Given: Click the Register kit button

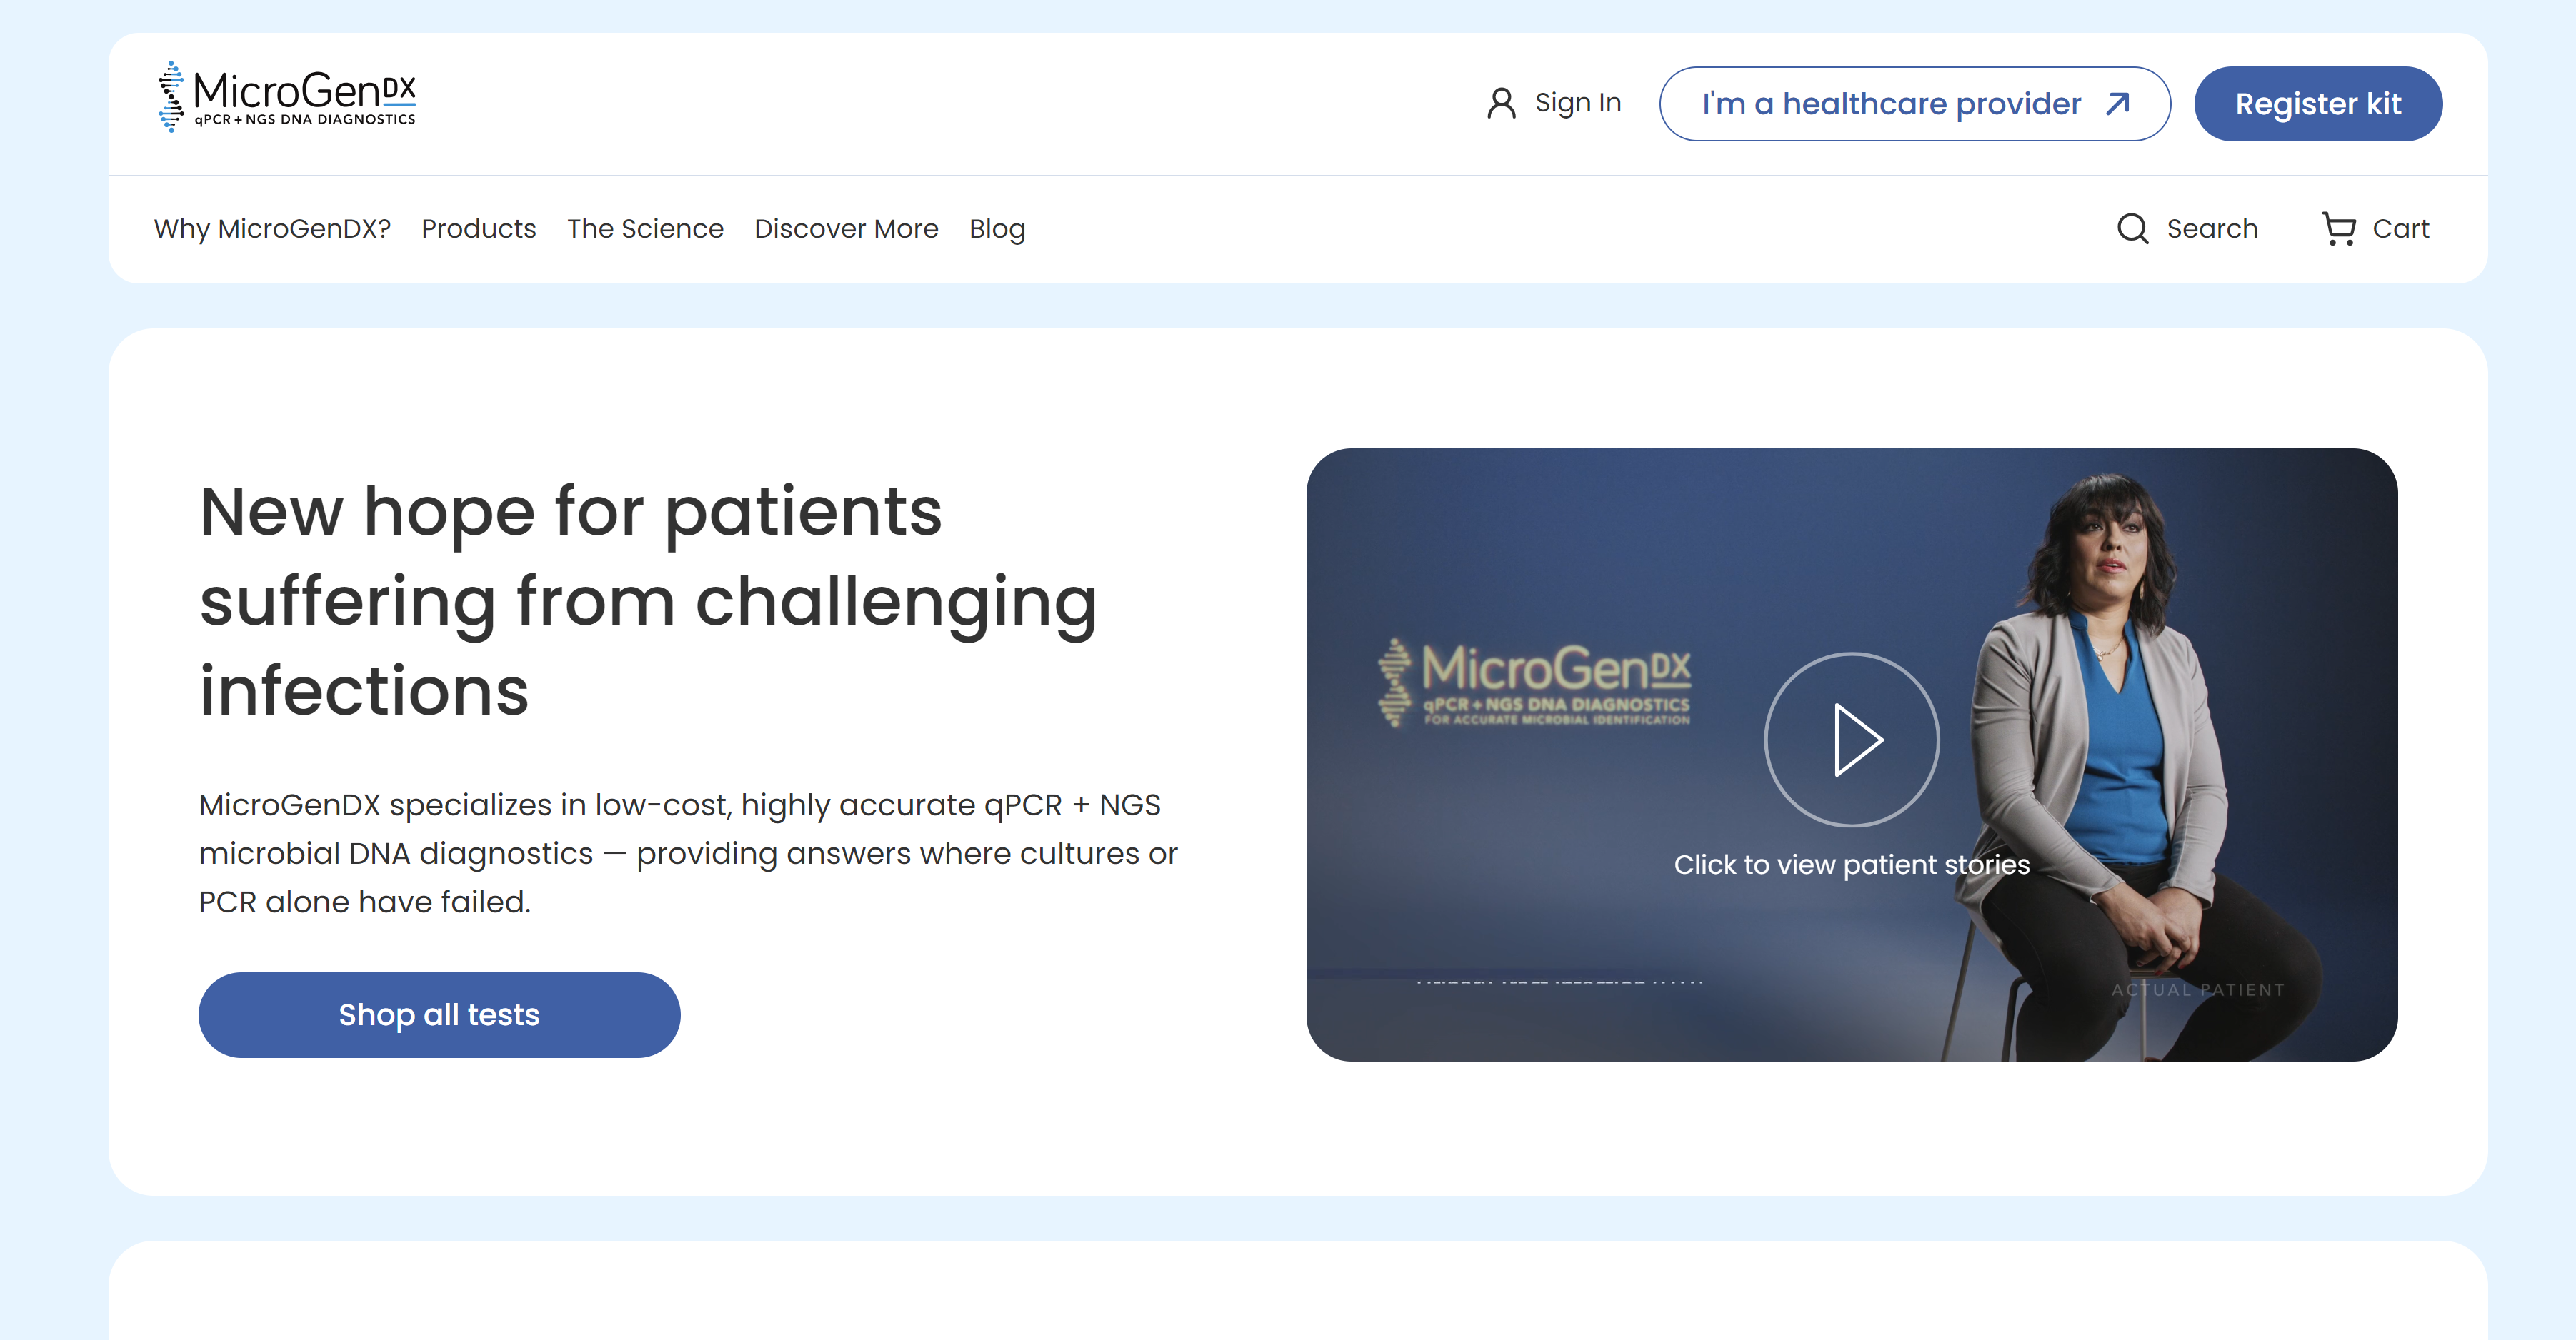Looking at the screenshot, I should pyautogui.click(x=2317, y=104).
